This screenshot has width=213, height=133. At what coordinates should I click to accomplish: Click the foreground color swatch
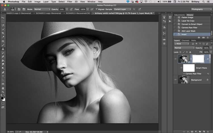pos(2,98)
